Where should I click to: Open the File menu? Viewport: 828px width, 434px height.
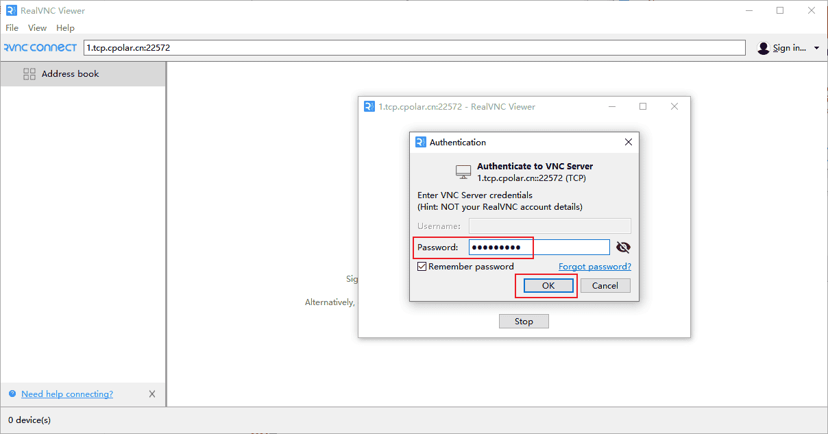pyautogui.click(x=12, y=28)
